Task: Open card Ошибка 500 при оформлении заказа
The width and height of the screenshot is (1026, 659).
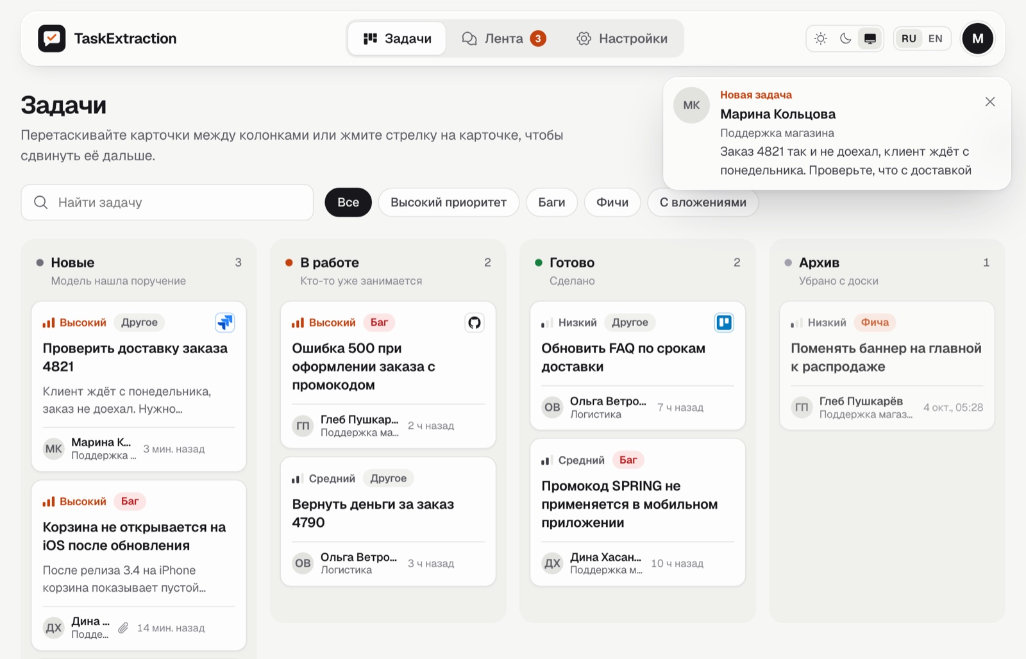Action: click(388, 374)
